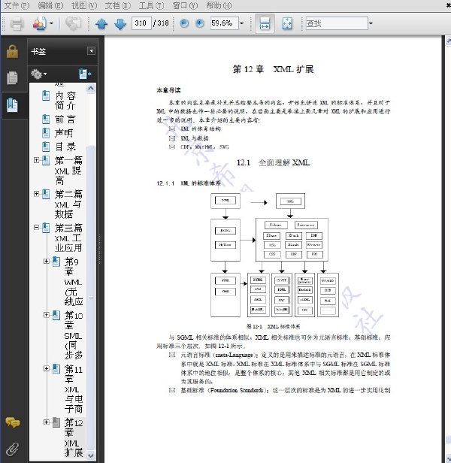Collapse the 书签 panel with arrow button
This screenshot has height=463, width=451.
91,51
